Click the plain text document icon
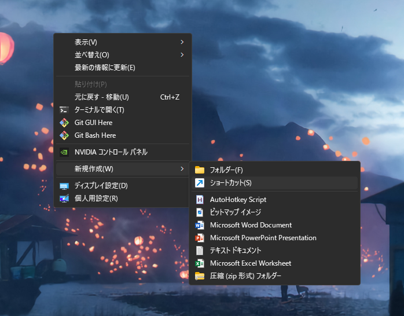The image size is (404, 316). click(x=200, y=251)
